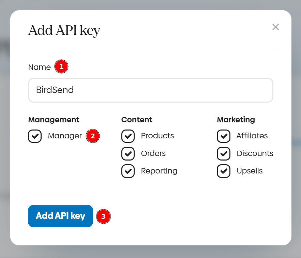
Task: Click the red step 2 badge beside Manager
Action: click(x=92, y=136)
